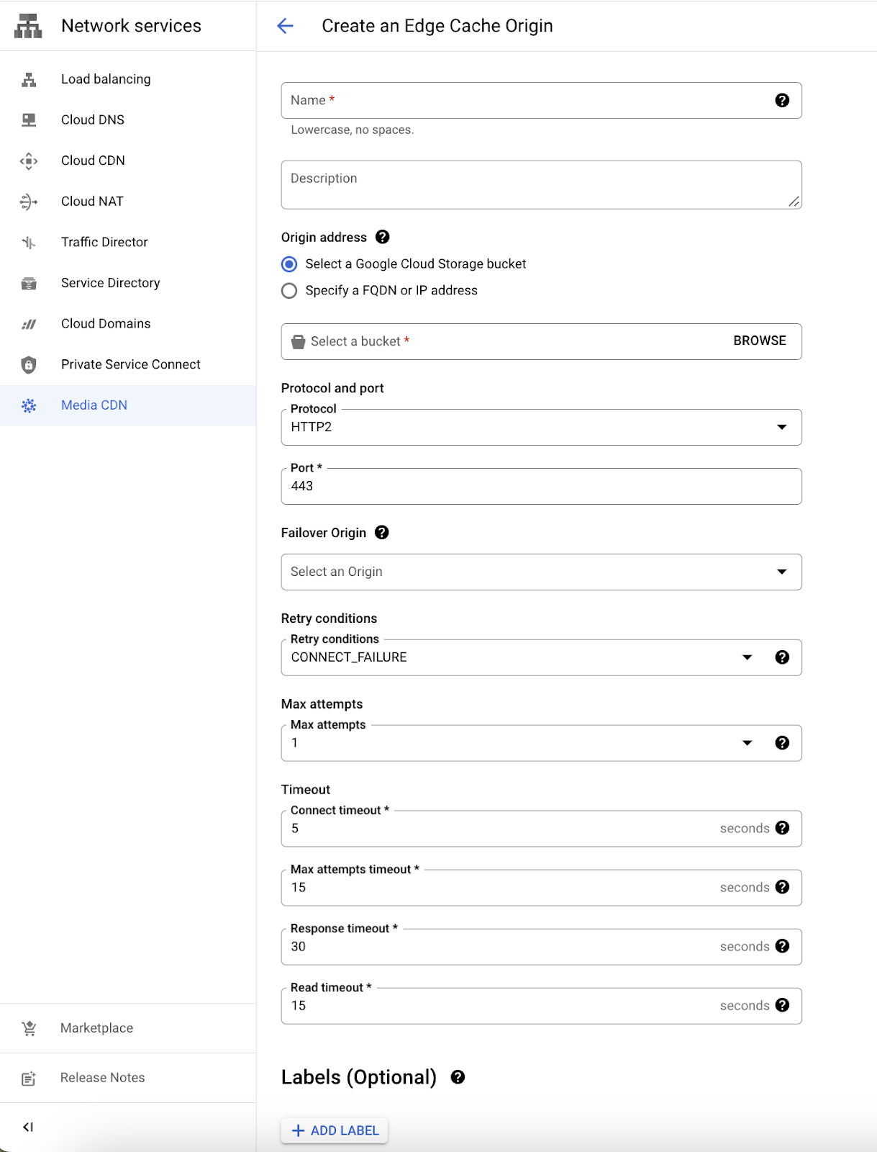
Task: Choose Specify a FQDN or IP address
Action: tap(289, 291)
